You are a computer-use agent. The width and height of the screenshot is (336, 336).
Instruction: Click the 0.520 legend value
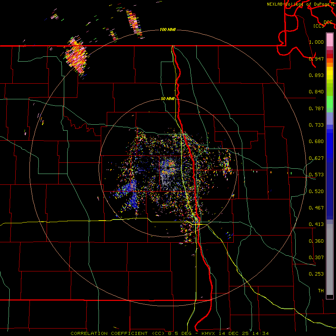(316, 192)
